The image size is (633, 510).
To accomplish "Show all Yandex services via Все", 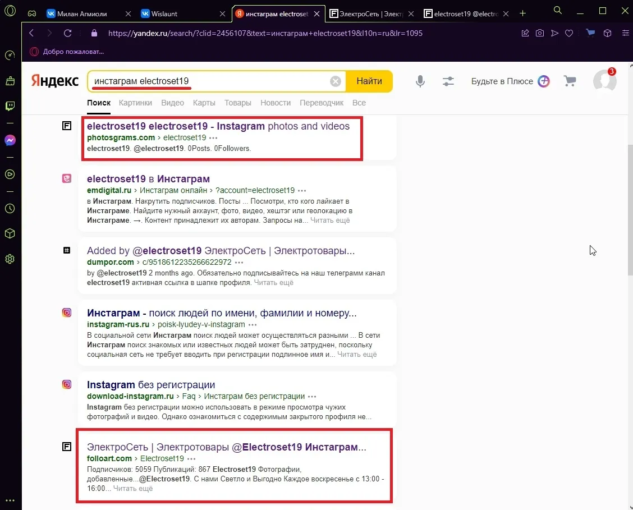I will [359, 103].
